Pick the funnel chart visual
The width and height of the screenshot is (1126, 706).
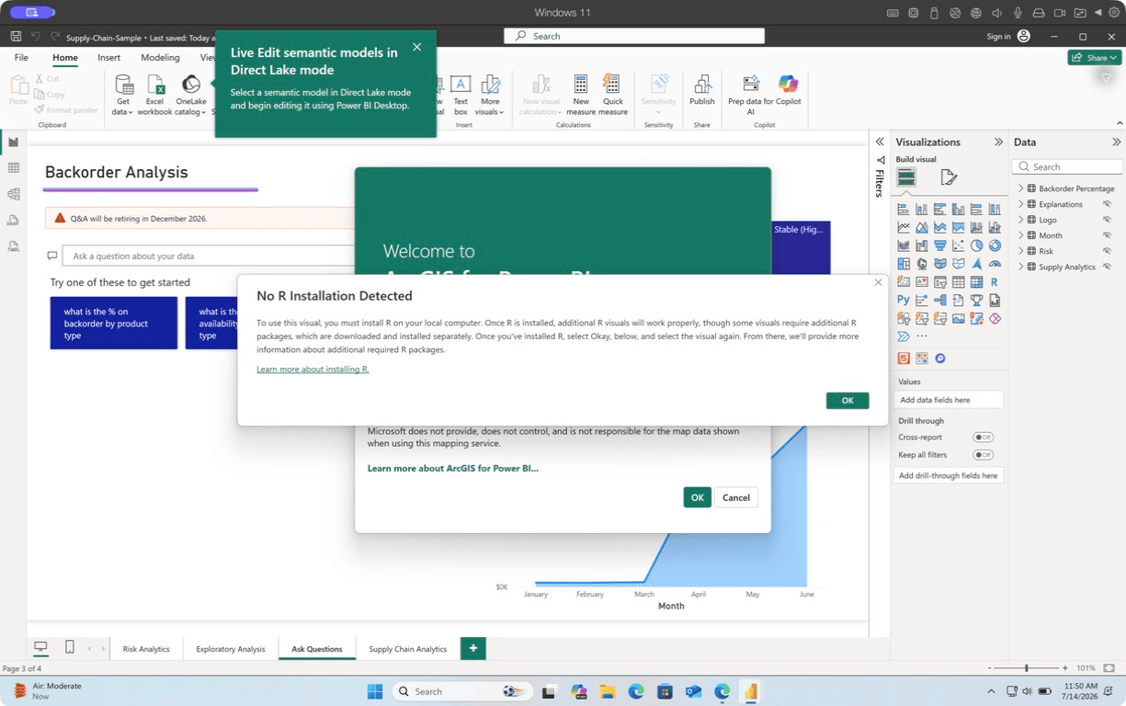(x=940, y=245)
